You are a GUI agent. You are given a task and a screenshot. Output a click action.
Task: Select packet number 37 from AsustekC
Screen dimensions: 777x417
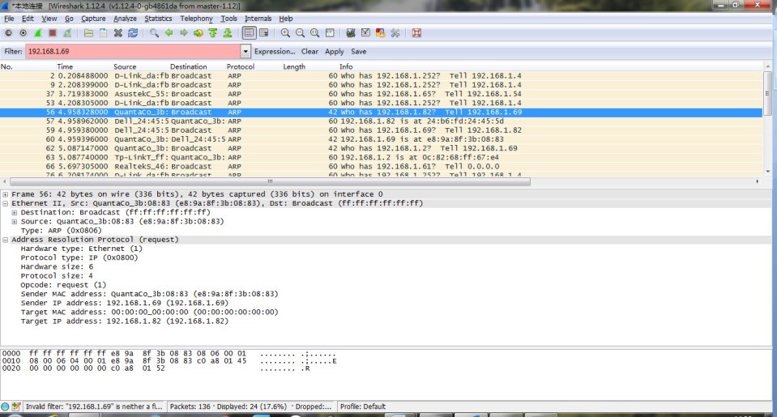381,94
